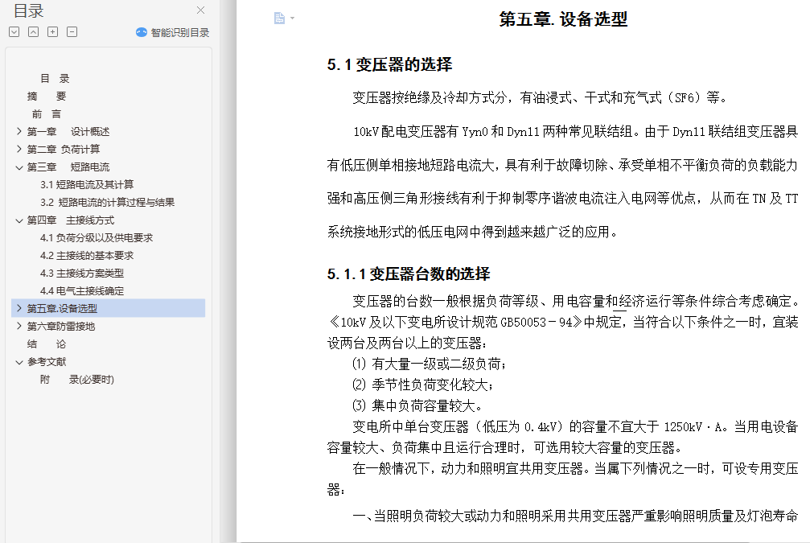The image size is (810, 543).
Task: Click list item (2) 季节性负荷变化较大
Action: pos(423,385)
